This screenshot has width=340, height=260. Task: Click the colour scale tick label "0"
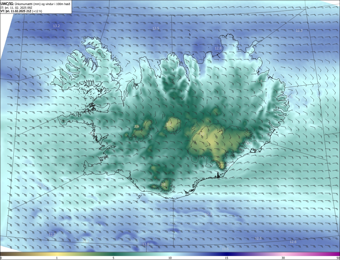pos(1,258)
